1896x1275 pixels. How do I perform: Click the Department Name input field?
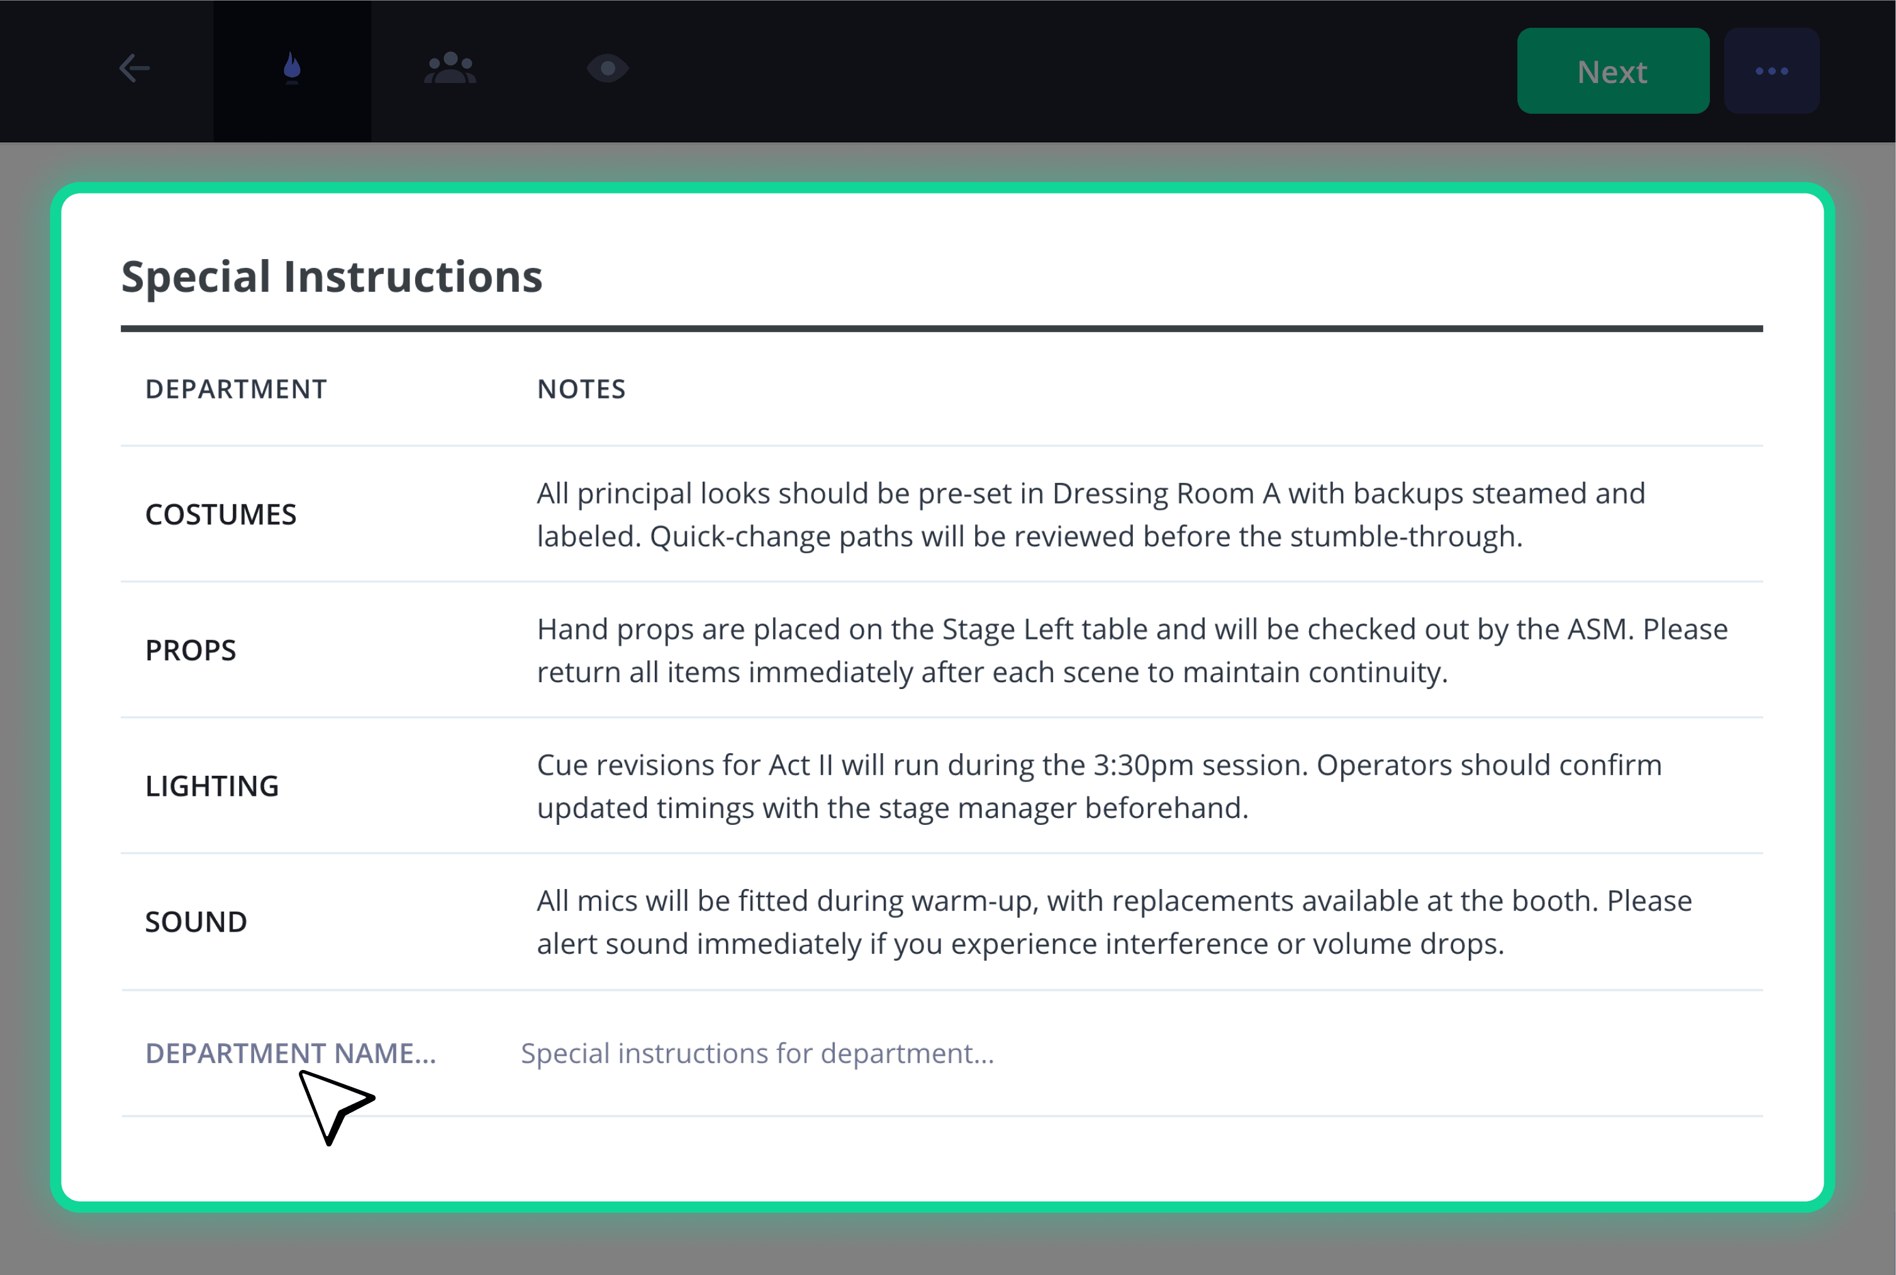[x=291, y=1053]
